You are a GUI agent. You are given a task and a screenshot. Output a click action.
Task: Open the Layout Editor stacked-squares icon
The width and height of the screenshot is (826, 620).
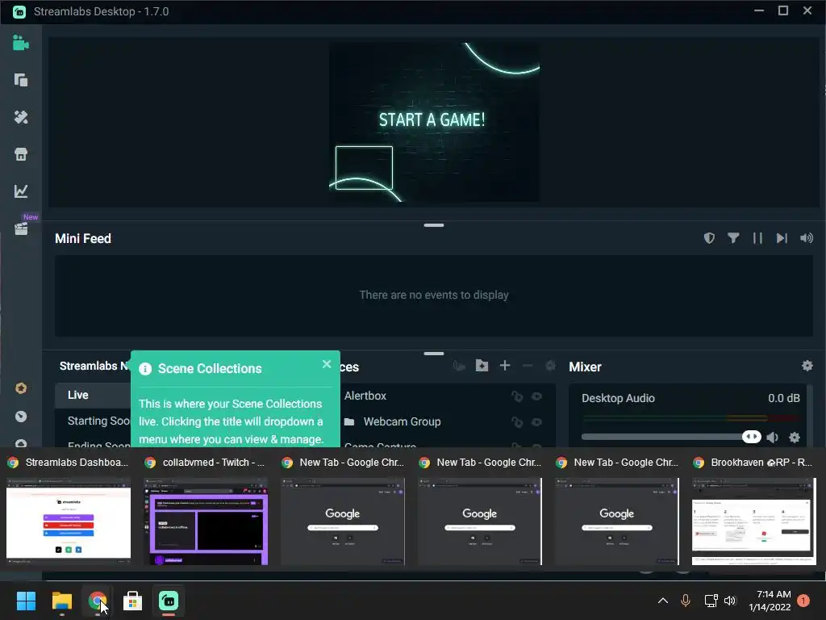pos(20,80)
